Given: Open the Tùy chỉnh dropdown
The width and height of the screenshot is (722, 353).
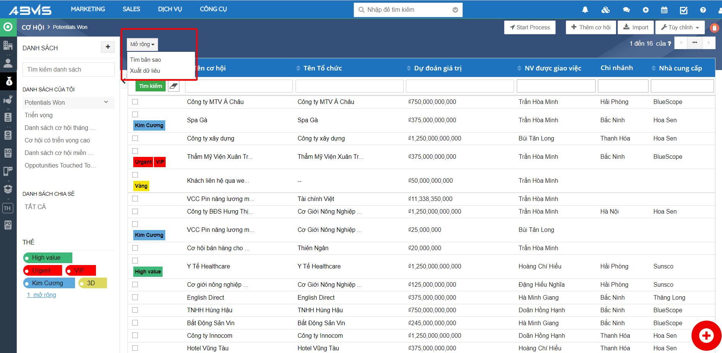Looking at the screenshot, I should click(680, 27).
